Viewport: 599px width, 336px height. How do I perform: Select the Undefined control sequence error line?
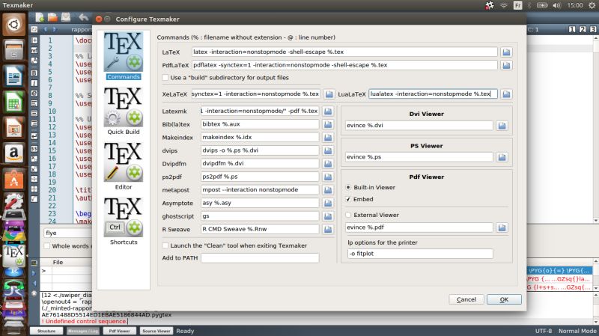[84, 321]
